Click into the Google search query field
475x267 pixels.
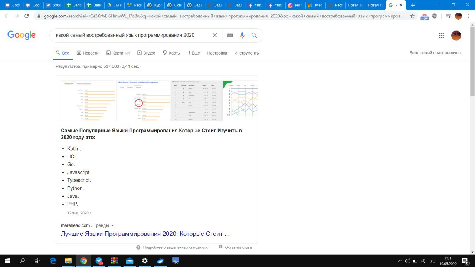pos(126,35)
